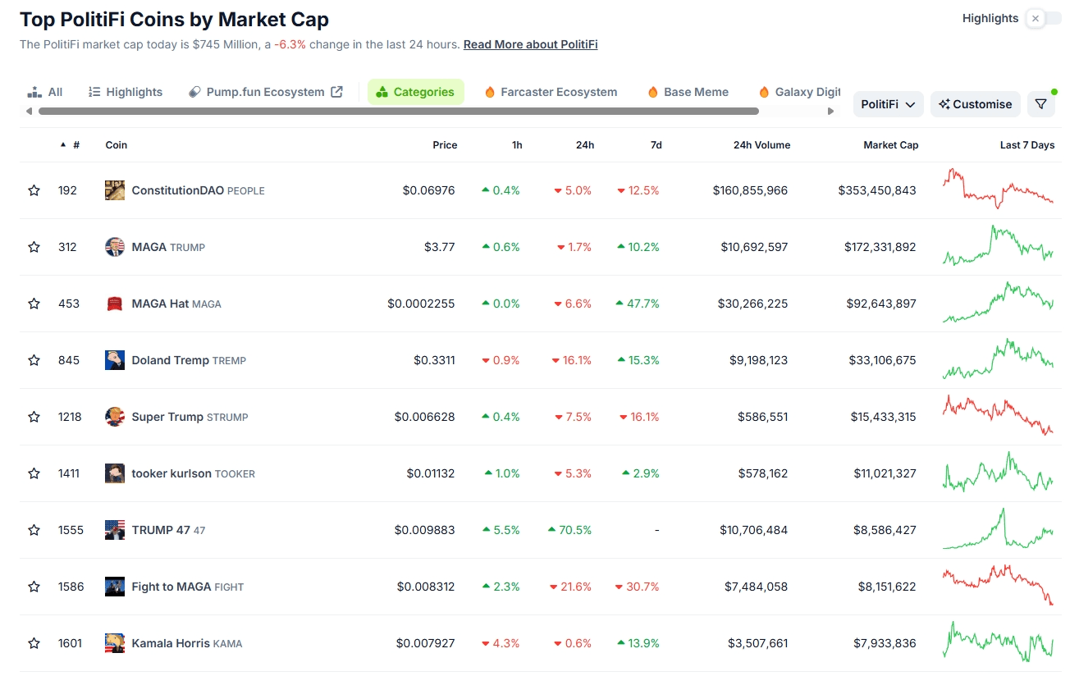Add MAGA TRUMP to watchlist star
The image size is (1079, 676).
[x=34, y=247]
